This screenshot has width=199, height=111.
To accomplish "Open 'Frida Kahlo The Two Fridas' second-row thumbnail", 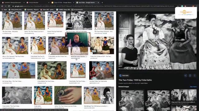I will click(x=38, y=45).
